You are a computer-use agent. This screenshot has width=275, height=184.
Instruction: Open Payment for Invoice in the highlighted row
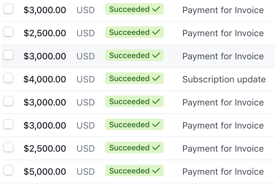pos(223,56)
